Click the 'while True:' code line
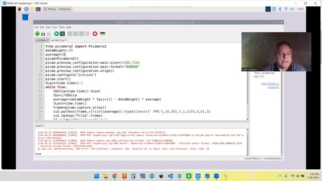322x181 pixels. (56, 87)
